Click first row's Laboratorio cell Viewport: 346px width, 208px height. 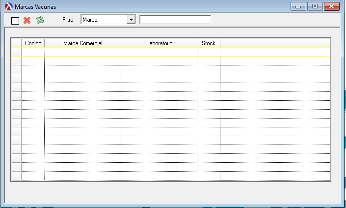coord(159,52)
